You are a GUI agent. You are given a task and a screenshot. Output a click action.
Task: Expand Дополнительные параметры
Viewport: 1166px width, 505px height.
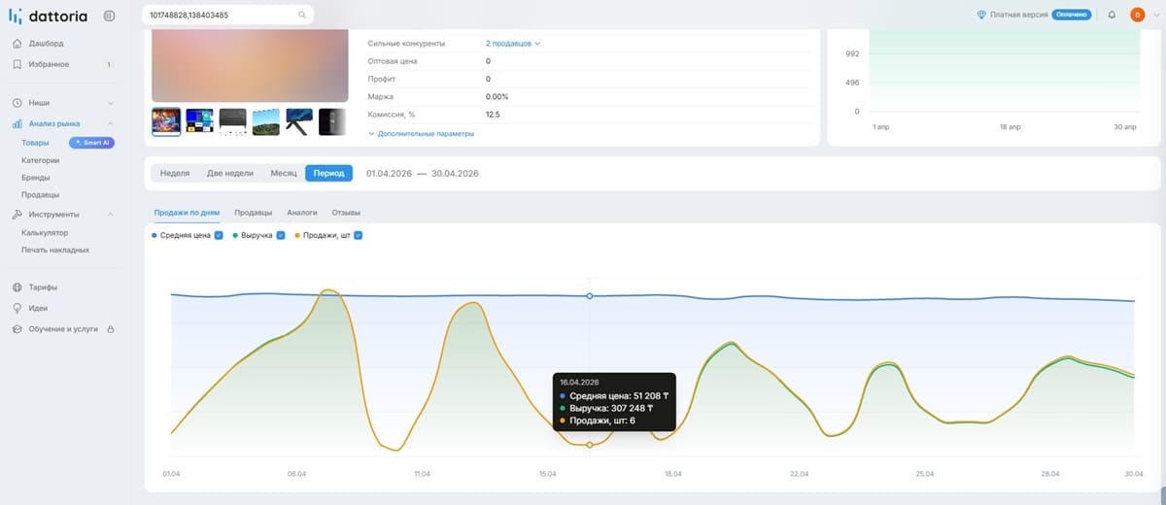[x=421, y=134]
